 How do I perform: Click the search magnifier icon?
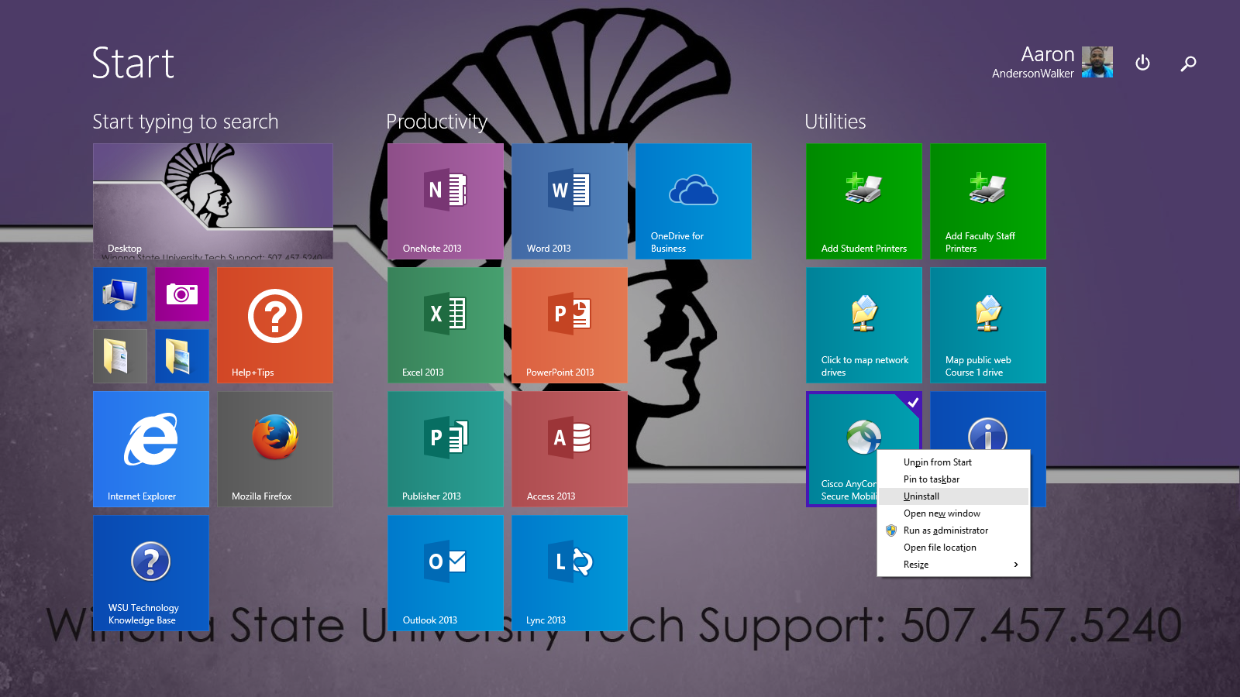pos(1188,63)
